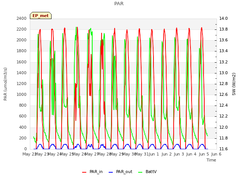Click the 200 left axis tick
This screenshot has width=239, height=179.
pyautogui.click(x=23, y=138)
